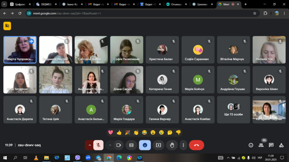Toggle the muted microphone button
Screen dimensions: 289x162
point(98,145)
